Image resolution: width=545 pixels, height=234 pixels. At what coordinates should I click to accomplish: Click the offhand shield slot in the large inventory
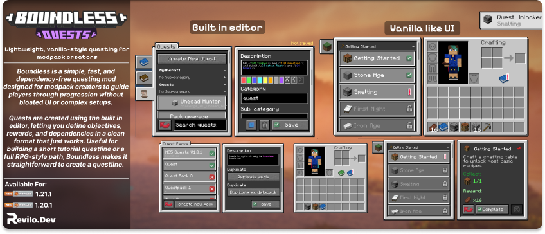474,78
